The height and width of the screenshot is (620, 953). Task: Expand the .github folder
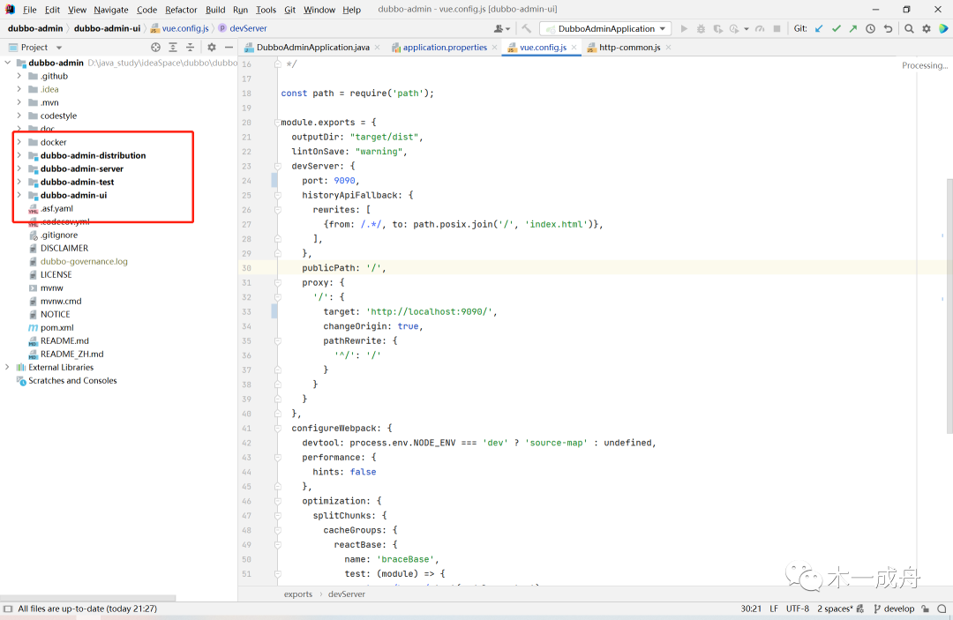point(19,76)
